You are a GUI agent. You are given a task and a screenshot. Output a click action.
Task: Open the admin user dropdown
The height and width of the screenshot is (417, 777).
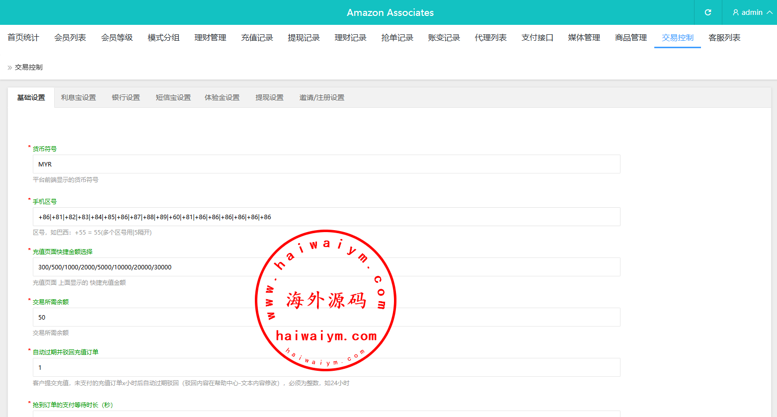point(752,12)
